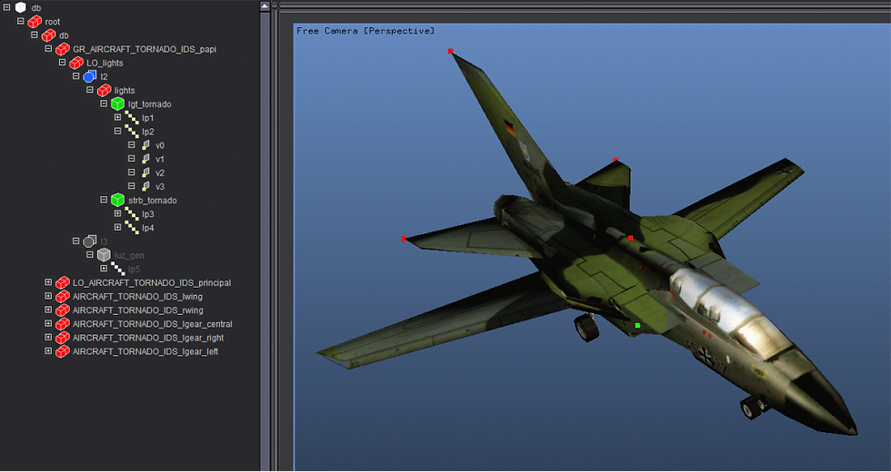
Task: Click the red light point on the fuselage spine
Action: [631, 238]
